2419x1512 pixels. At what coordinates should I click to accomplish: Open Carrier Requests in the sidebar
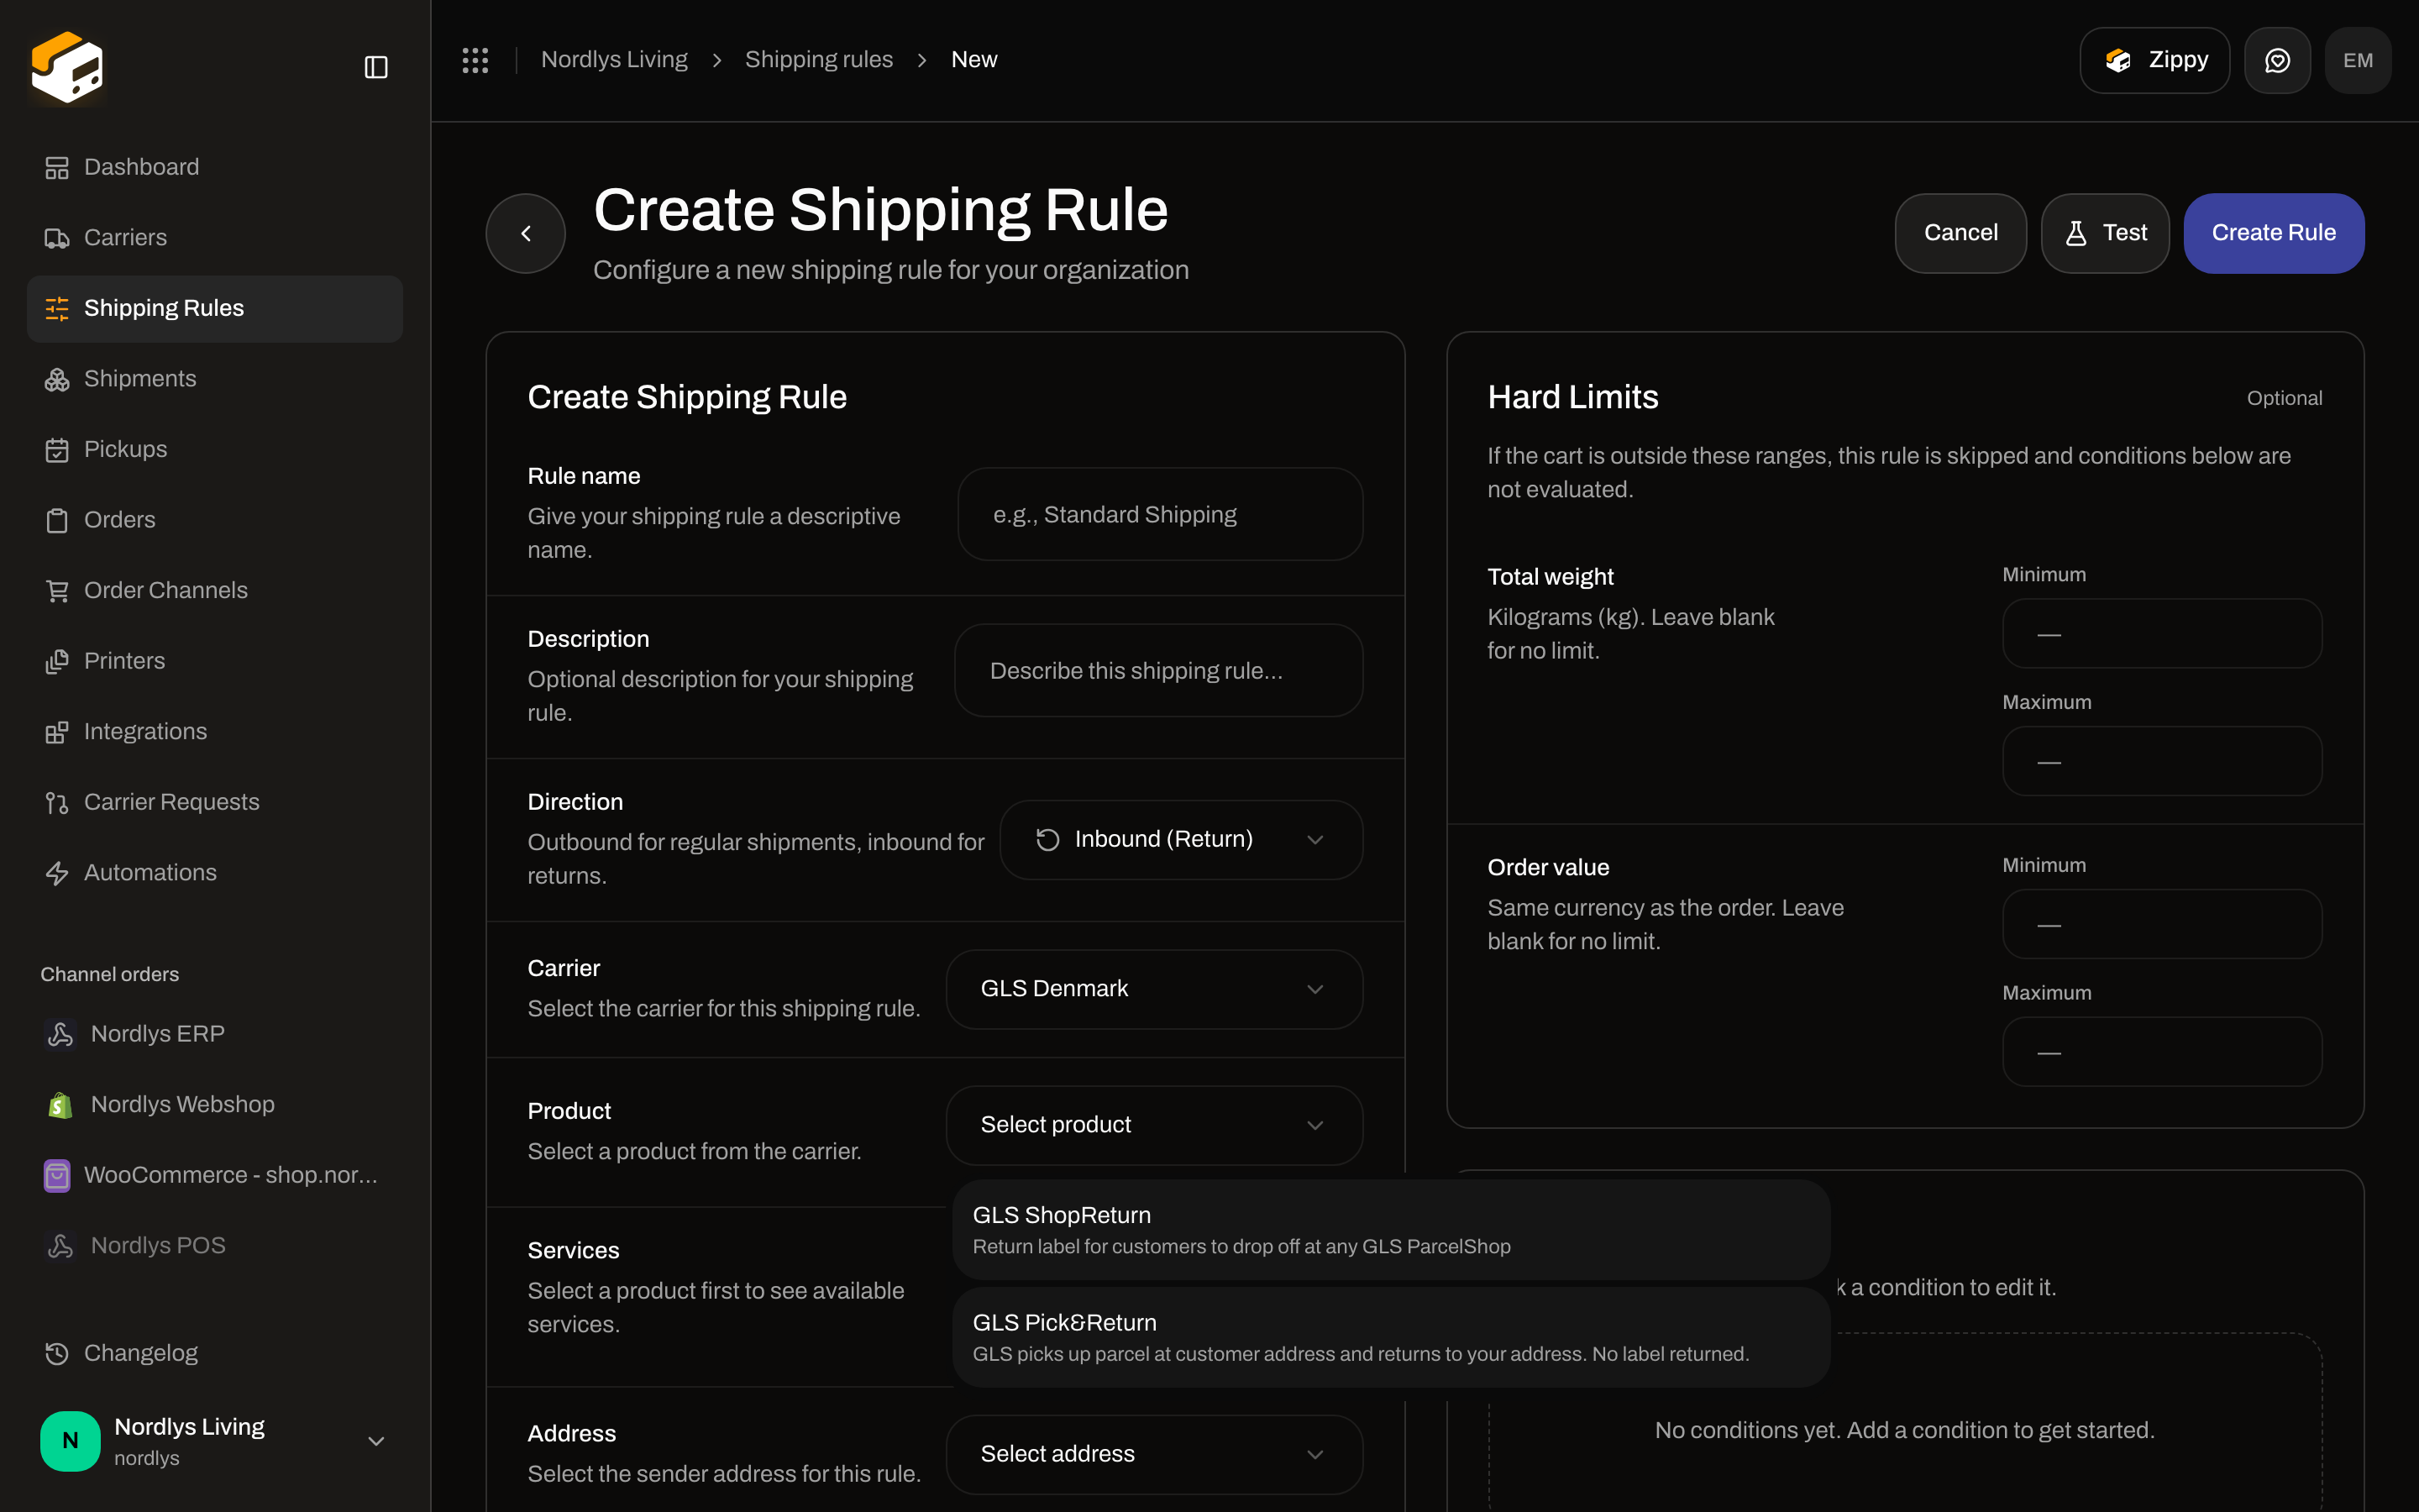click(215, 802)
